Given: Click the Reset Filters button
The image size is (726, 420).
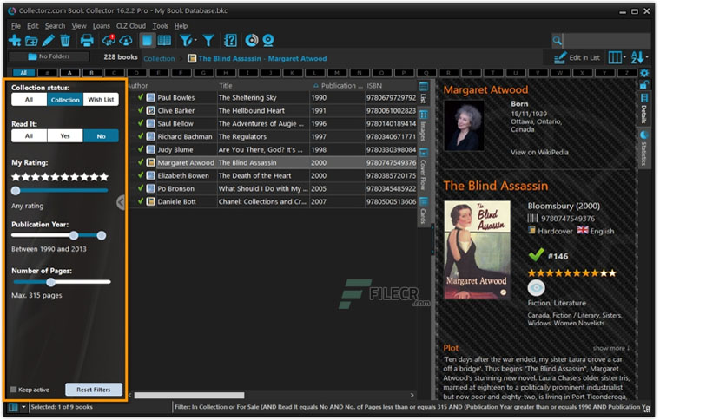Looking at the screenshot, I should (x=94, y=390).
